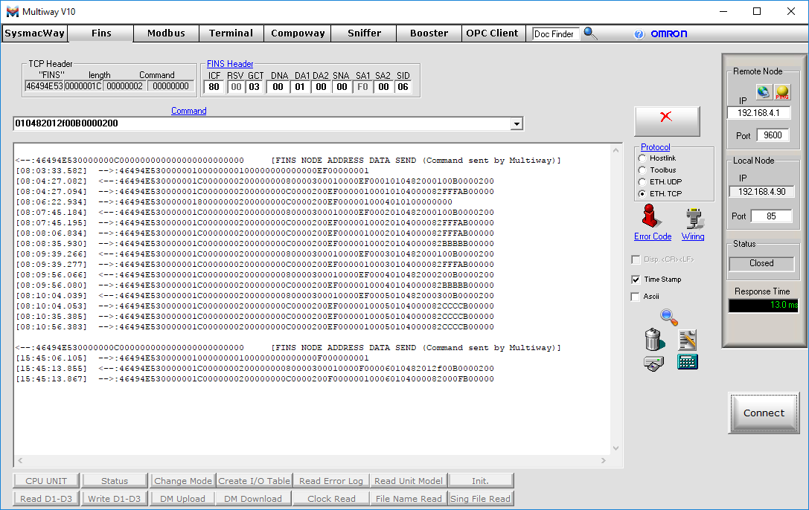The image size is (809, 510).
Task: Click the log horizontal scrollbar right arrow
Action: [x=603, y=460]
